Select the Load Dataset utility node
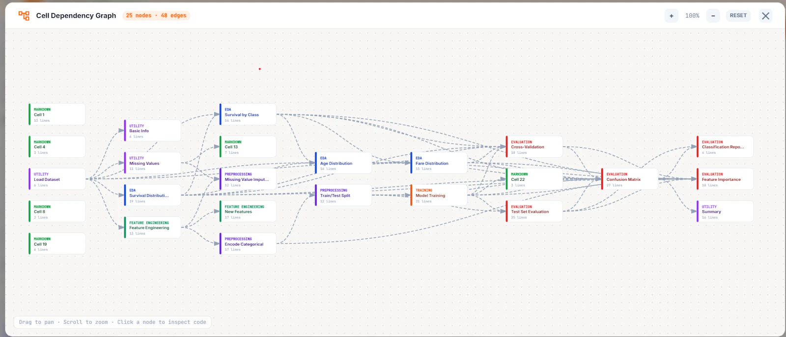The height and width of the screenshot is (337, 786). (x=57, y=179)
